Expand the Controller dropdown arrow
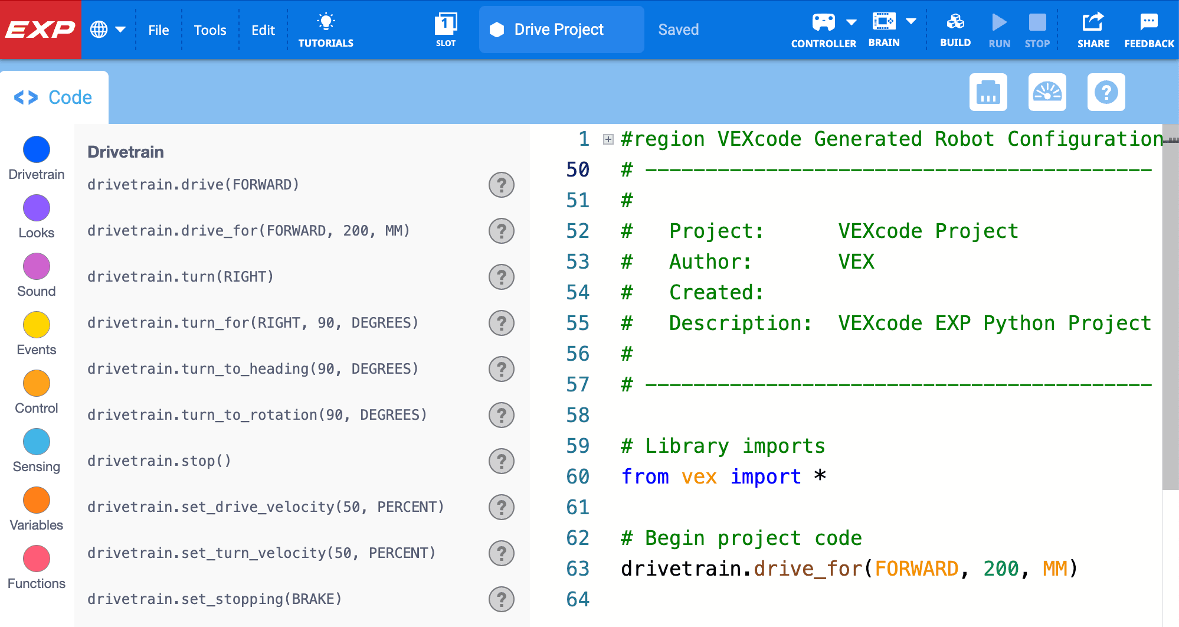 pos(851,21)
